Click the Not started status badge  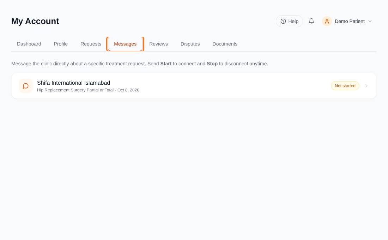point(345,86)
